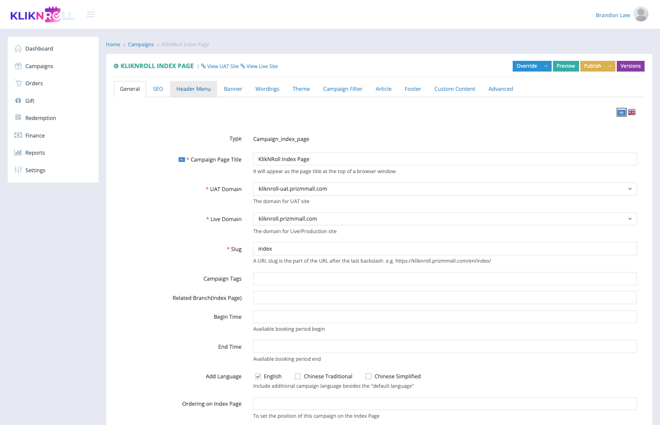
Task: Open the Wordings tab
Action: click(x=267, y=89)
